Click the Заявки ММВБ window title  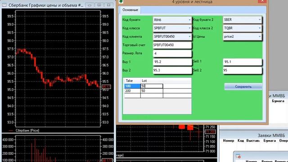(271, 135)
